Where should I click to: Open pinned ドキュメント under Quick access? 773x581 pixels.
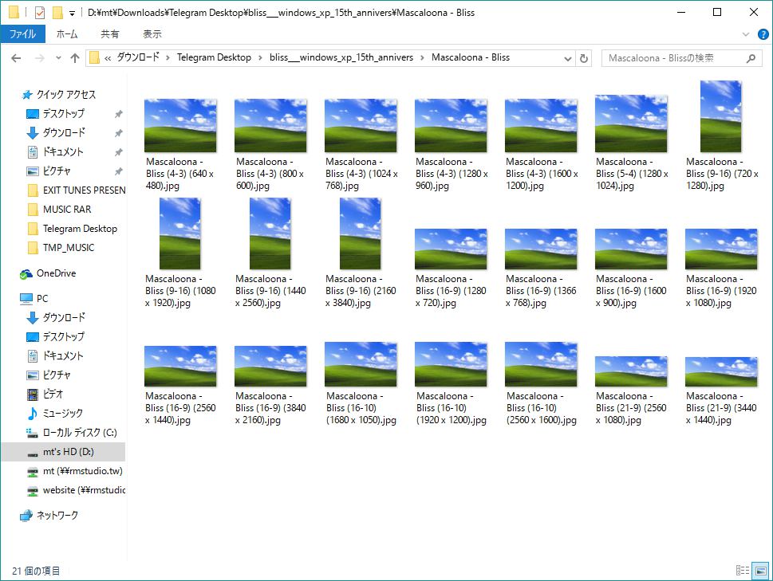pyautogui.click(x=63, y=152)
